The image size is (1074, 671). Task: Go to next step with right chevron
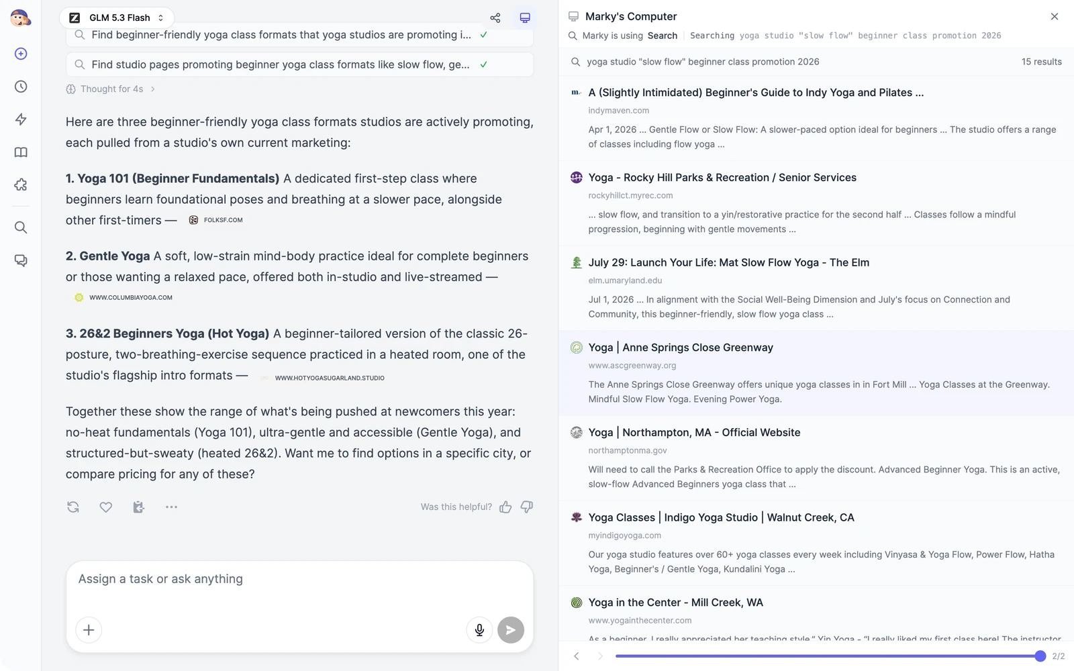(x=600, y=656)
